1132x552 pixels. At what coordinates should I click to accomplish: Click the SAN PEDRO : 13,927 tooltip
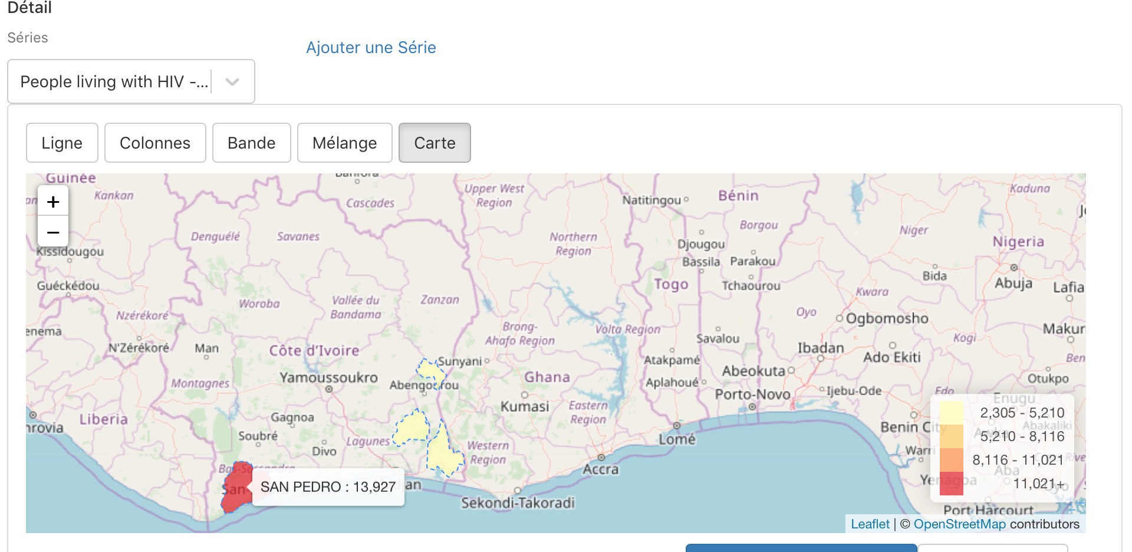[x=328, y=487]
